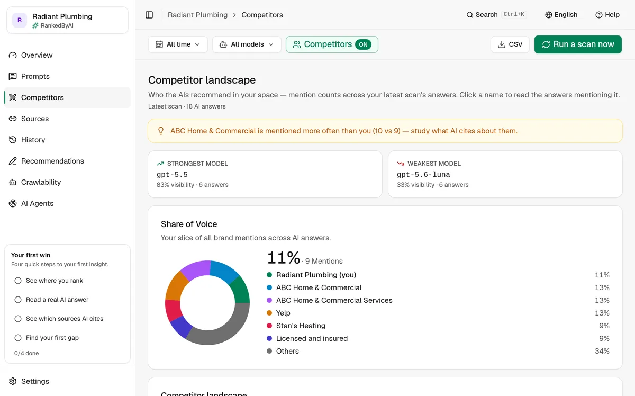Click the History clock icon
The image size is (635, 396).
coord(13,140)
